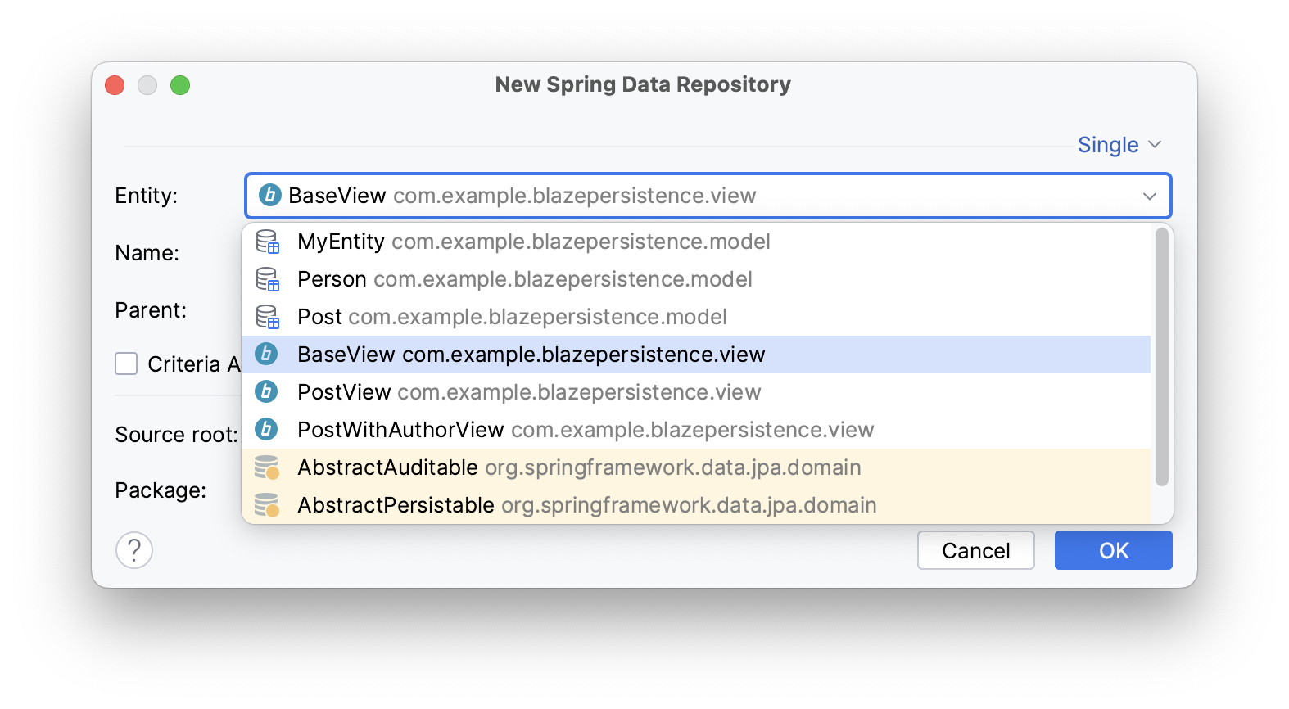
Task: Click the BaseView Blaze-Persistence icon
Action: [x=266, y=354]
